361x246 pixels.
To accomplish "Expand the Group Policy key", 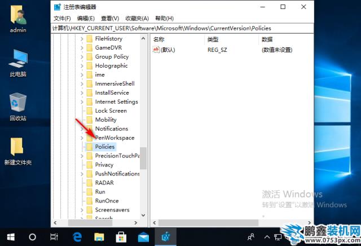I will pos(82,57).
